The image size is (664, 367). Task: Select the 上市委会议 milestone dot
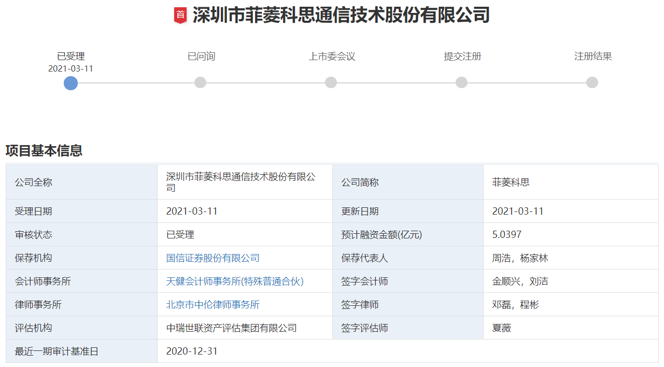[331, 82]
